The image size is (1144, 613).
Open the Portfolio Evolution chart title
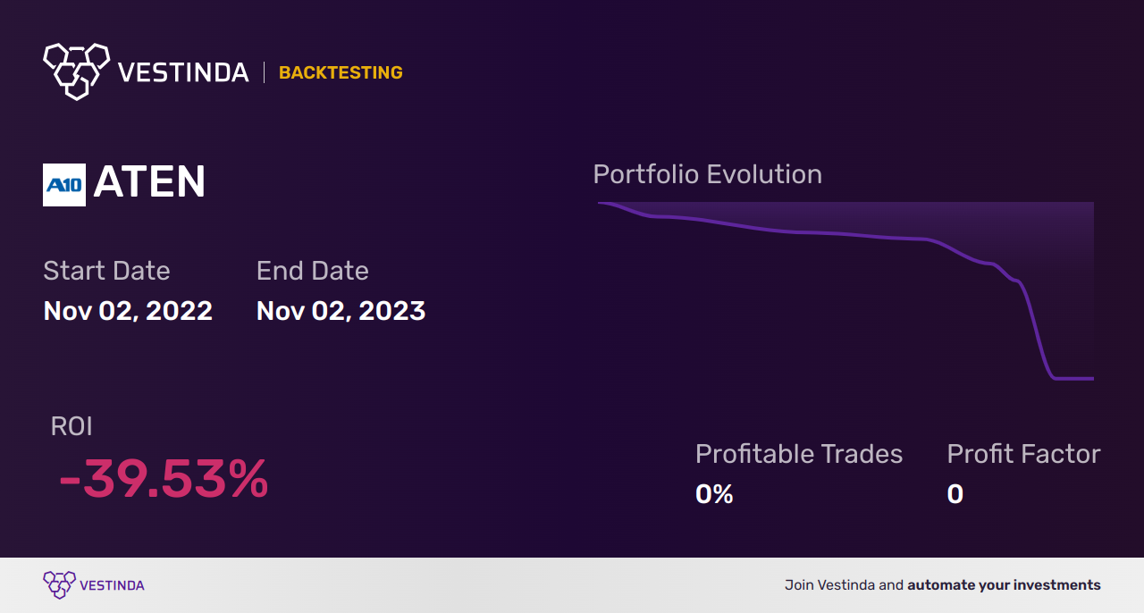point(708,174)
